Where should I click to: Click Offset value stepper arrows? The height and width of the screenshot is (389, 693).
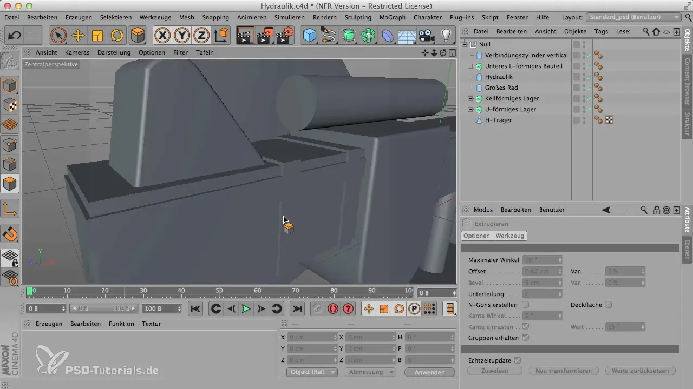click(x=560, y=271)
